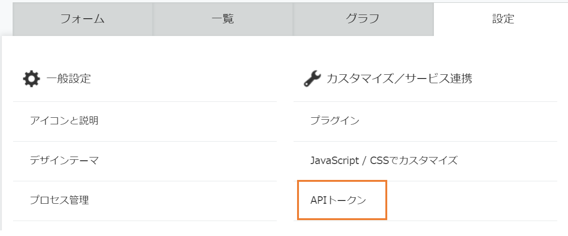Open the 一覧 tab
Viewport: 568px width, 236px height.
(x=222, y=19)
